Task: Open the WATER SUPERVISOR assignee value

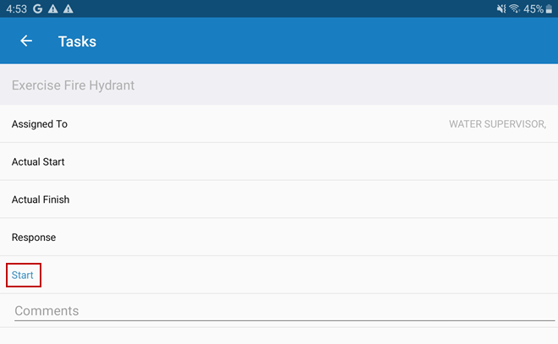Action: [497, 124]
